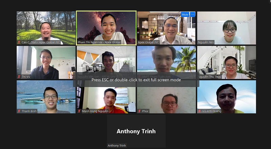The image size is (271, 149).
Task: Select Pham Thi Ngan Ha's highlighted video tile
Action: [x=106, y=28]
